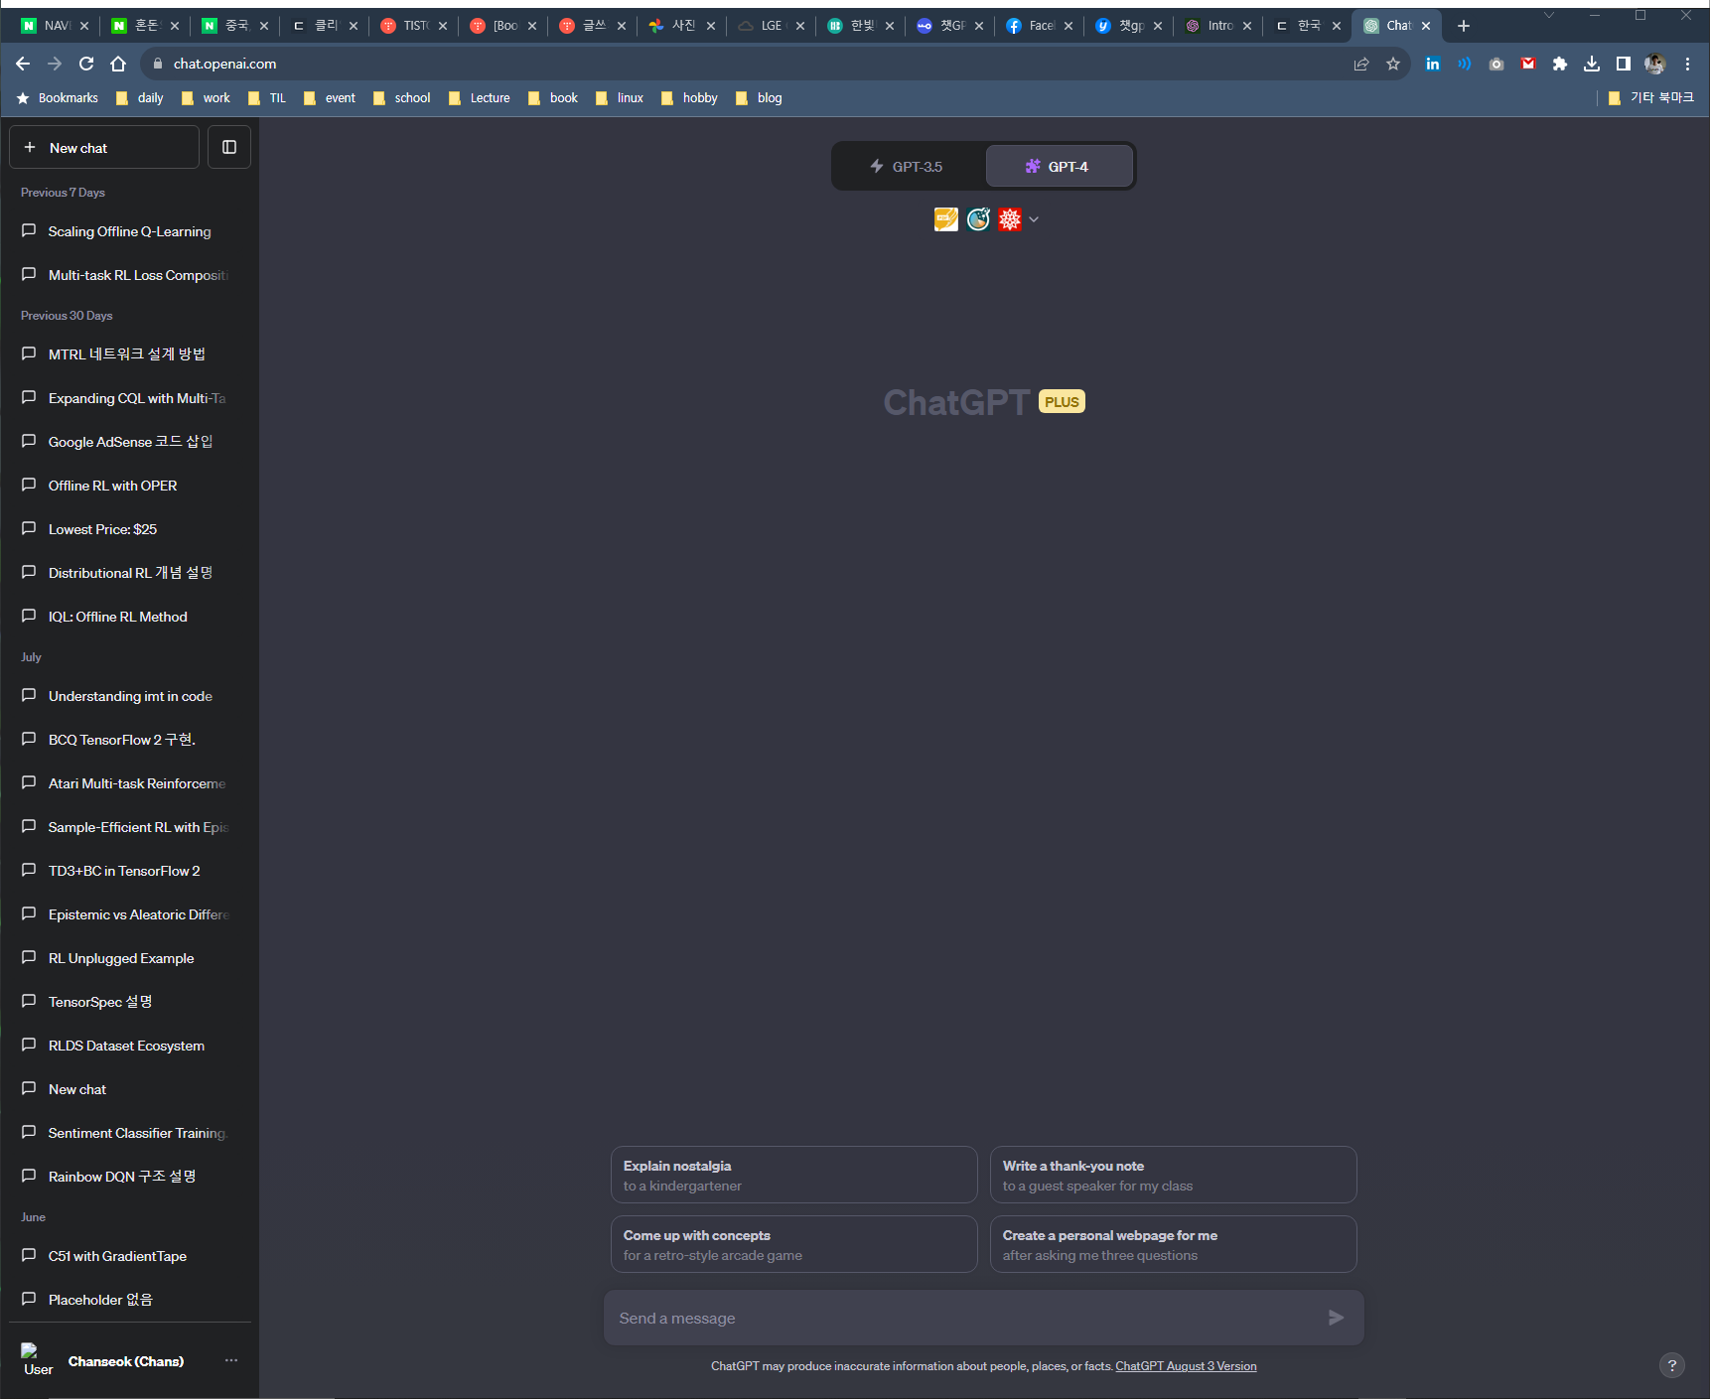The height and width of the screenshot is (1399, 1710).
Task: Switch to the NAVER browser tab
Action: click(56, 26)
